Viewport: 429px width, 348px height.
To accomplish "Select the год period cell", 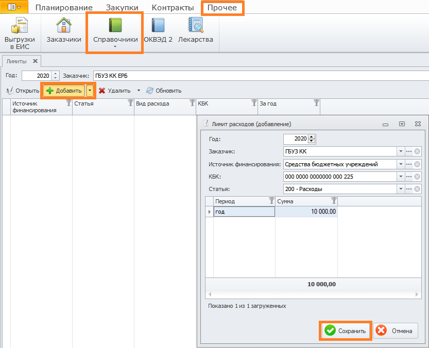I will (x=244, y=212).
